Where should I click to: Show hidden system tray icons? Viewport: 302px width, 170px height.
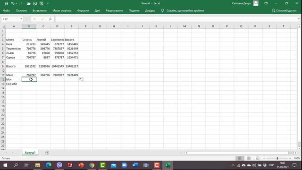point(233,165)
